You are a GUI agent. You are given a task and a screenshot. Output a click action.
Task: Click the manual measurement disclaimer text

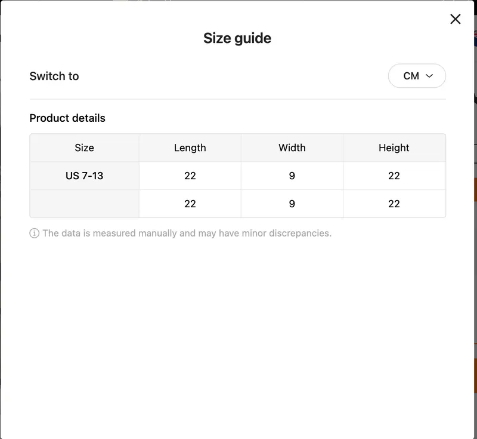click(x=187, y=234)
